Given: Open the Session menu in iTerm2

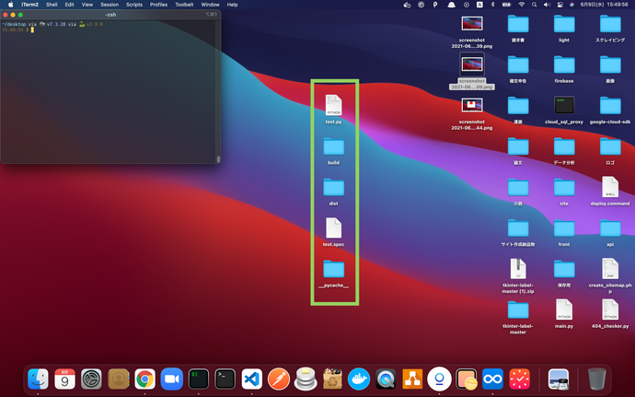Looking at the screenshot, I should pyautogui.click(x=110, y=5).
